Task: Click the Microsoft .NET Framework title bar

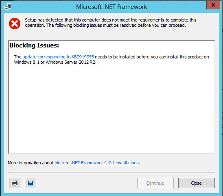Action: [111, 7]
